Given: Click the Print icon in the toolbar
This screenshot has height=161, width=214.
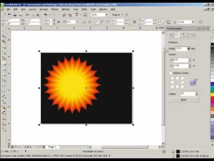Looking at the screenshot, I should (x=21, y=15).
